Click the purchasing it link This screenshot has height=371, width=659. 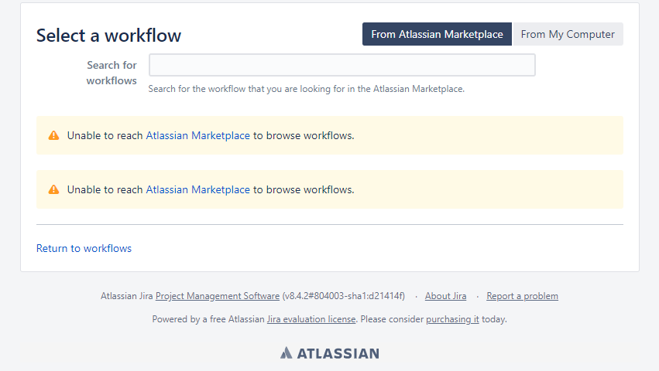(x=452, y=319)
